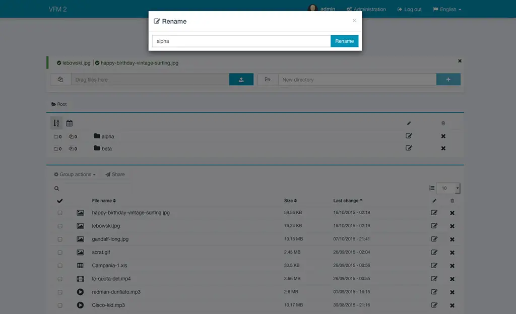Click rename icon for beta folder
The image size is (516, 314).
pyautogui.click(x=409, y=148)
